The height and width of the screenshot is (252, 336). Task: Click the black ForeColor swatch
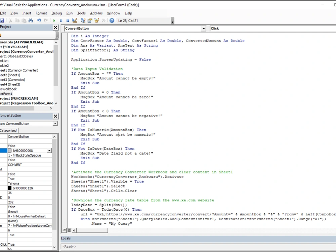tap(10, 188)
